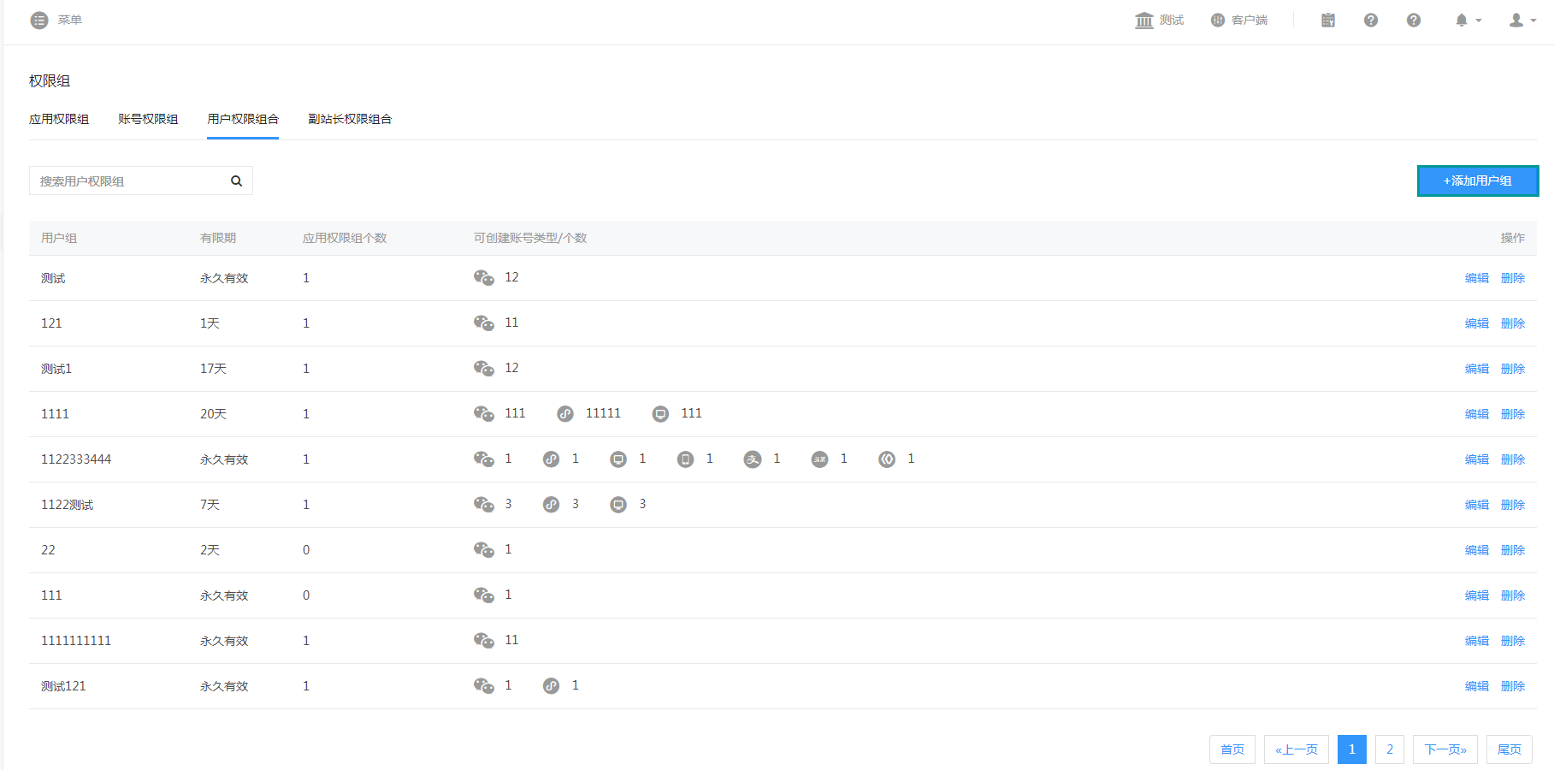Click the monitor icon in 1122测试 row

[x=618, y=505]
